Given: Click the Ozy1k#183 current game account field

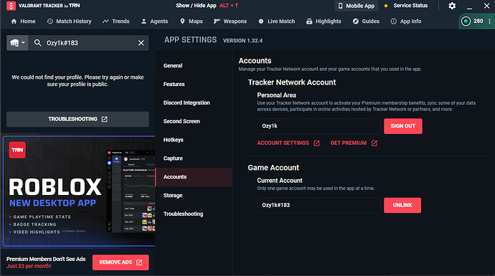Looking at the screenshot, I should point(319,205).
